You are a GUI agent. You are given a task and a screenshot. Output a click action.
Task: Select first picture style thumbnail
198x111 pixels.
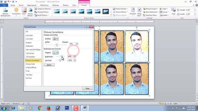(x=57, y=11)
